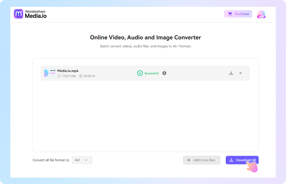Expand the AVI format dropdown

[x=82, y=160]
